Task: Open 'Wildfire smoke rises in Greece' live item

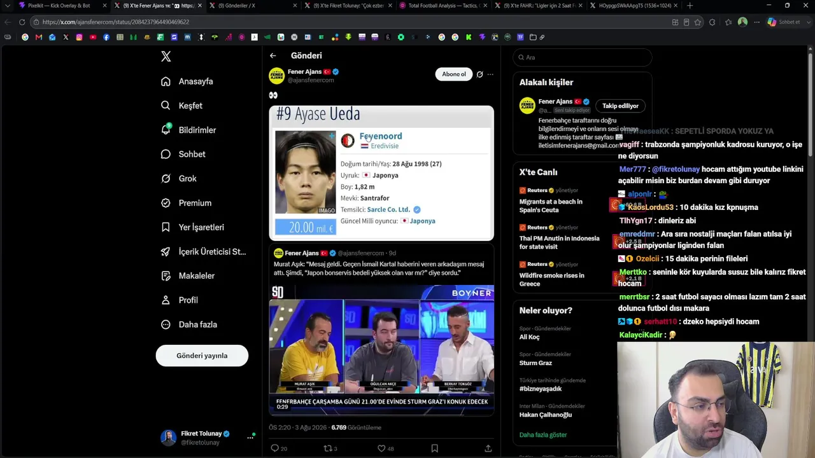Action: pos(551,279)
